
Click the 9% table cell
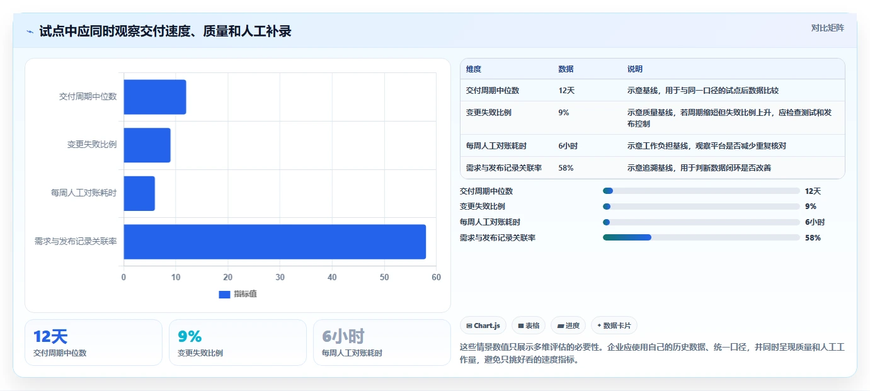pos(564,113)
